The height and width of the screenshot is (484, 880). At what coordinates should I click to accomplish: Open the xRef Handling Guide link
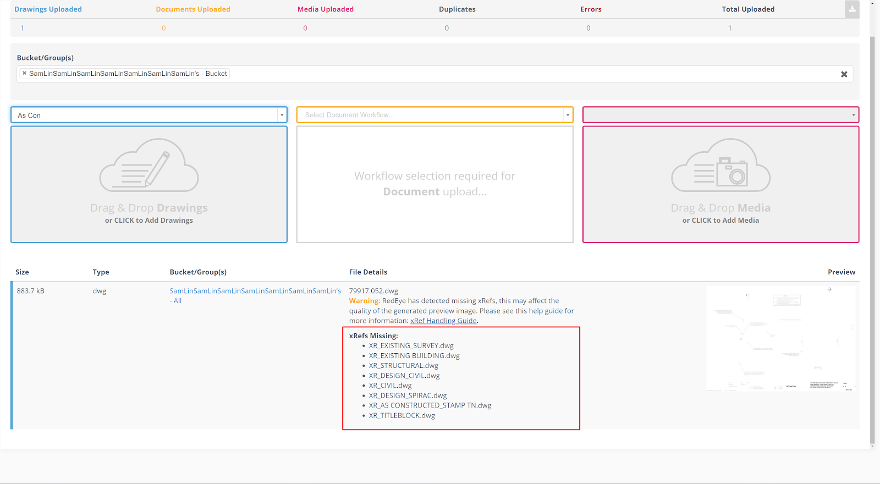[x=443, y=321]
